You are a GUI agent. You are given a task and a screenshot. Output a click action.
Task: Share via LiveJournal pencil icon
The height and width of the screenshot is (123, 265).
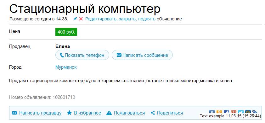[255, 112]
